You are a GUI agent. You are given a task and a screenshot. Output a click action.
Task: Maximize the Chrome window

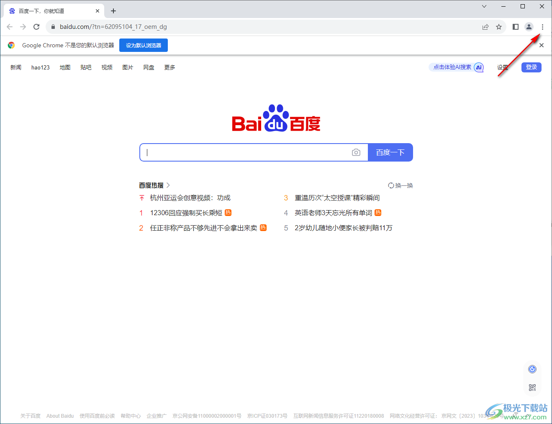(523, 6)
